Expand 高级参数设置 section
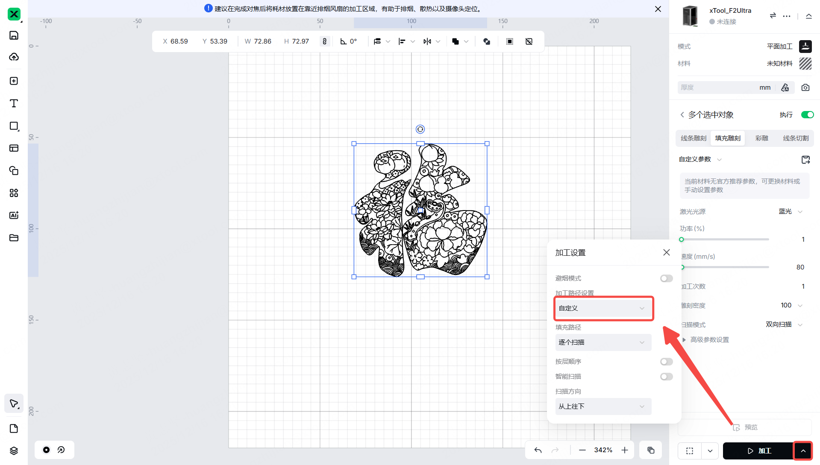Screen dimensions: 820x465 [709, 340]
